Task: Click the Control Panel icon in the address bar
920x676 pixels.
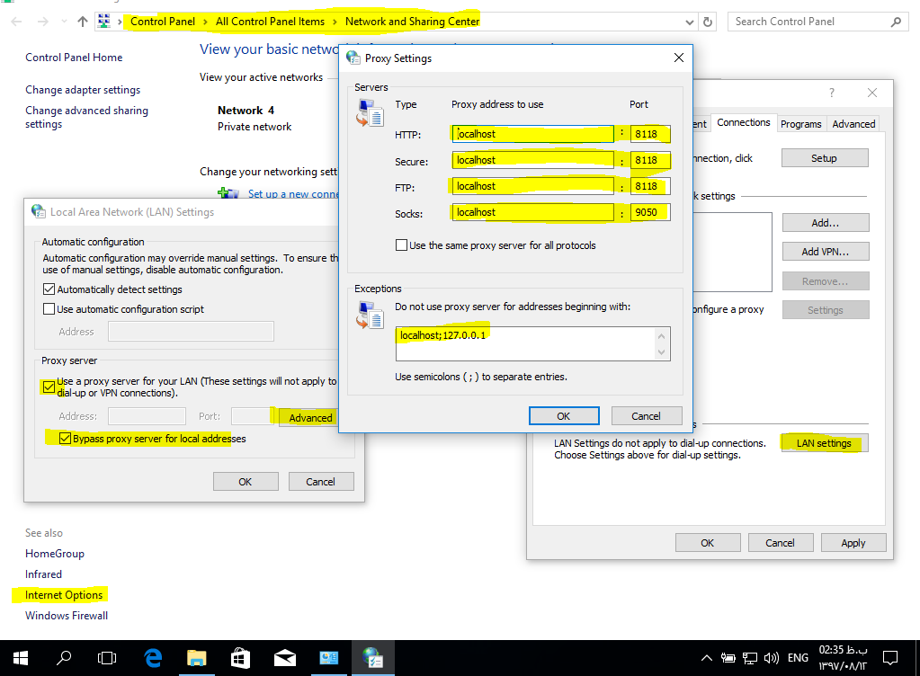Action: 103,21
